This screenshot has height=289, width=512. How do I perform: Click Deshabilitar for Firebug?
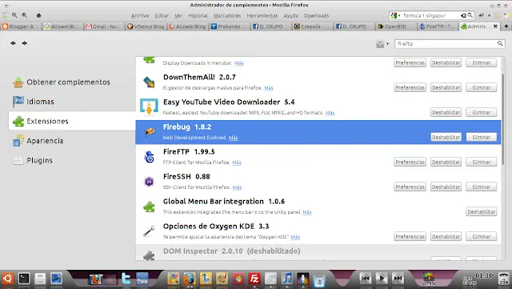[446, 138]
